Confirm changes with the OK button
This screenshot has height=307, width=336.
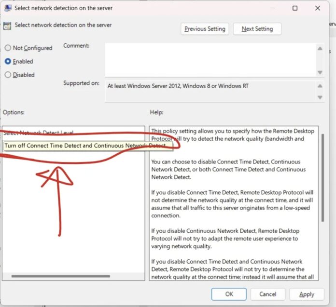click(229, 294)
